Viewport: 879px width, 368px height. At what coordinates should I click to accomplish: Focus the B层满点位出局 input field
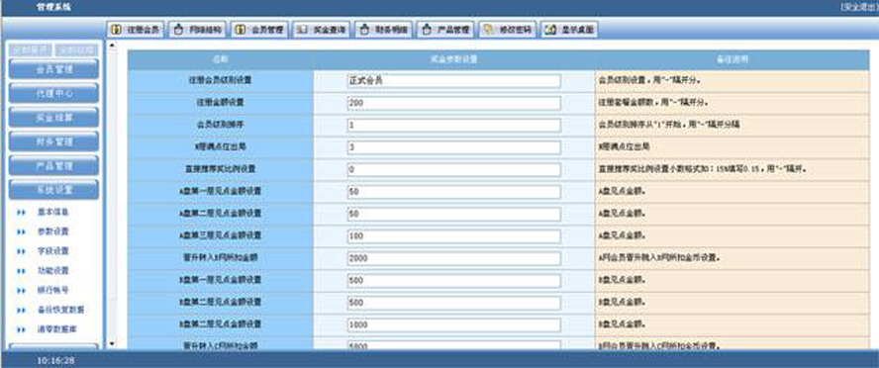coord(453,147)
